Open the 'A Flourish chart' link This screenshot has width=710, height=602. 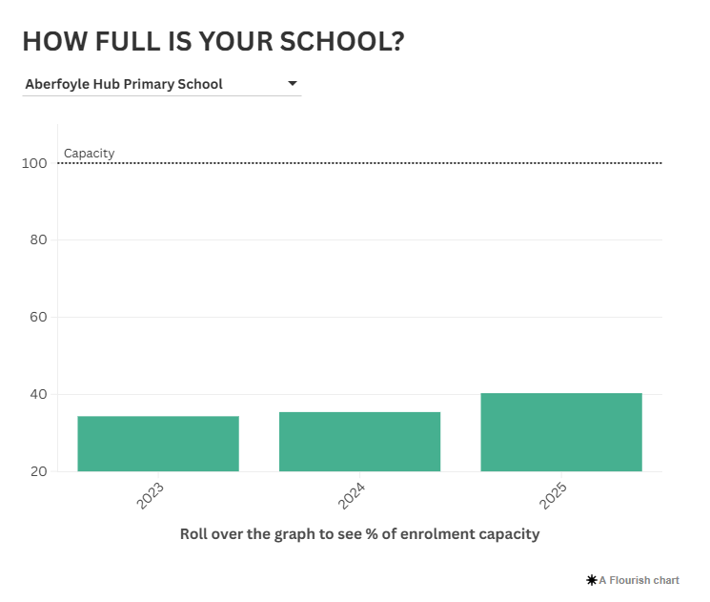coord(639,580)
